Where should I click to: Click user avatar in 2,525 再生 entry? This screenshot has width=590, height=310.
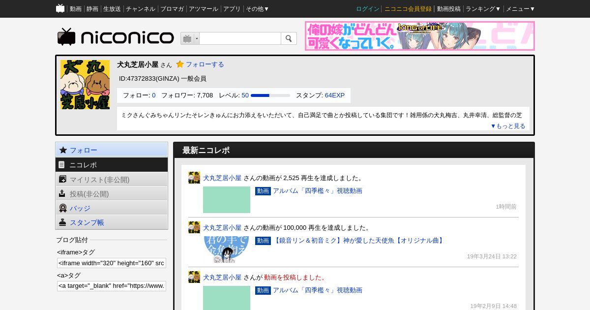[x=194, y=178]
